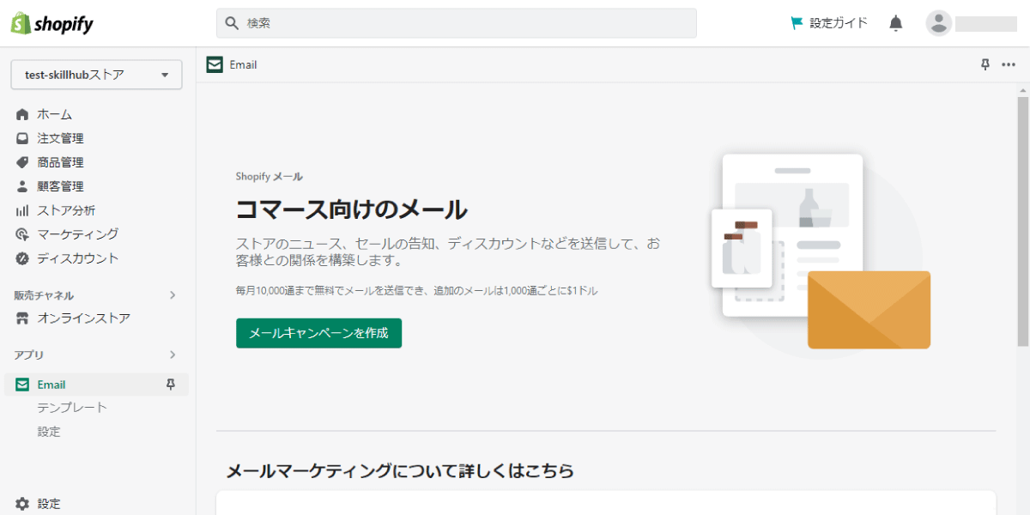
Task: Click the search magnifier icon
Action: pyautogui.click(x=232, y=23)
